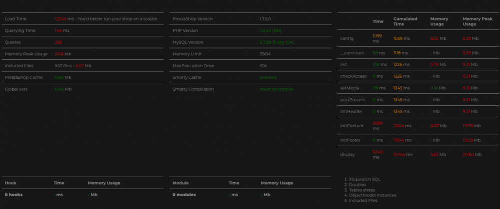Click the 119 ms setMedia time
The width and height of the screenshot is (500, 209).
click(379, 88)
